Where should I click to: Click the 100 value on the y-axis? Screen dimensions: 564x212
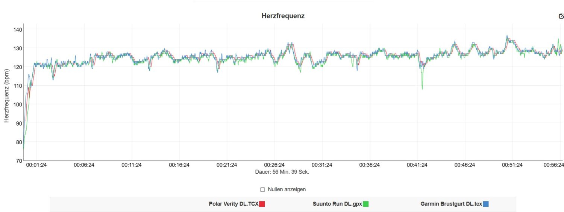coord(18,104)
